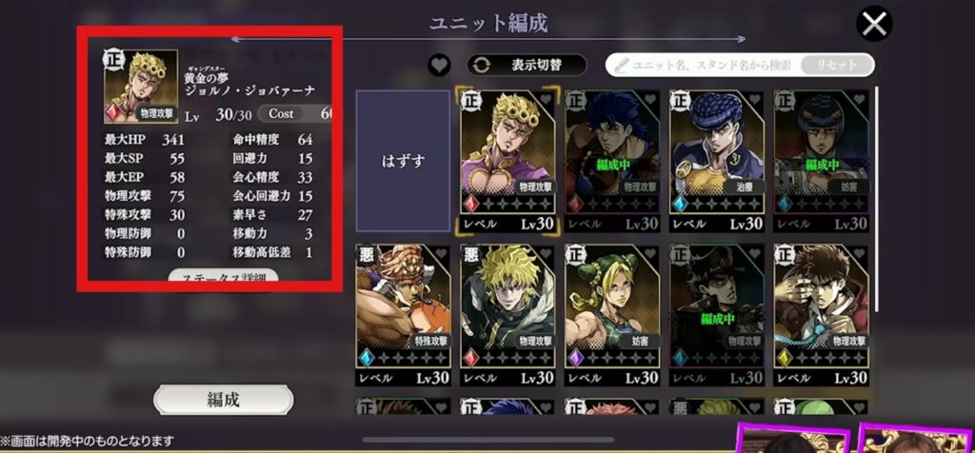The width and height of the screenshot is (975, 453).
Task: Select the Jolyne 妨害 unit card
Action: coord(612,315)
